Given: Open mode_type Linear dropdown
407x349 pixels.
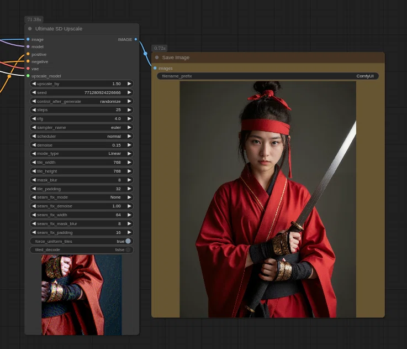Looking at the screenshot, I should pyautogui.click(x=82, y=153).
